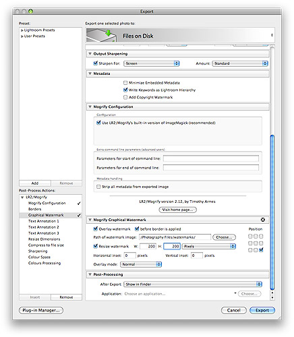
Task: Select bottom-right watermark position box
Action: [x=261, y=250]
